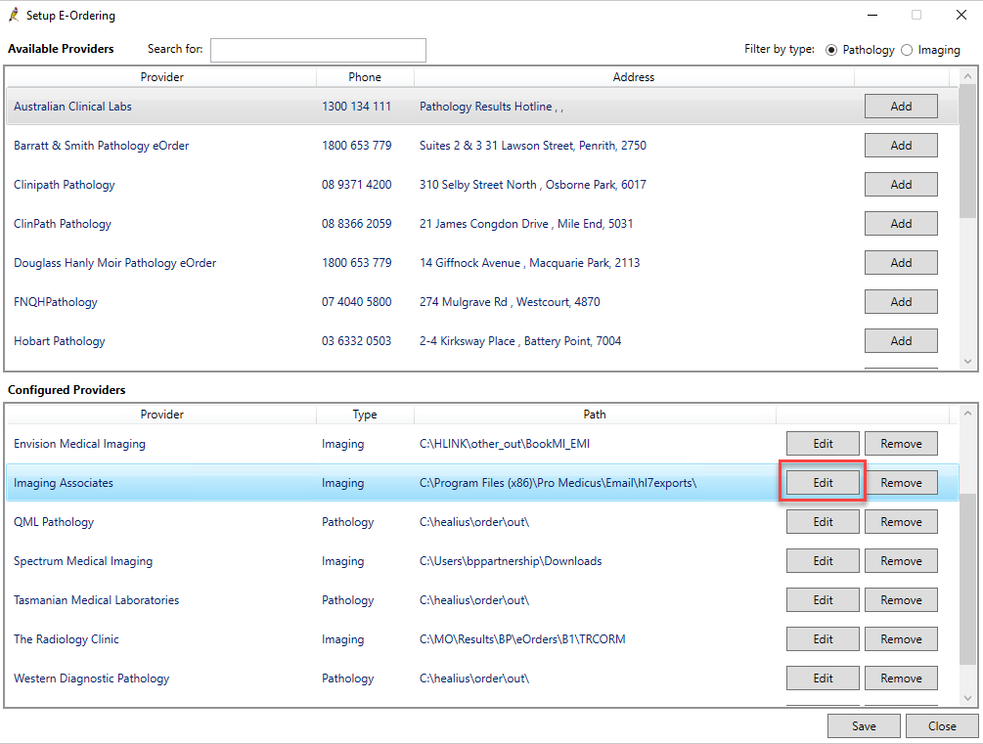The height and width of the screenshot is (744, 983).
Task: Select Douglass Hanly Moir Pathology eOrder name
Action: (114, 263)
